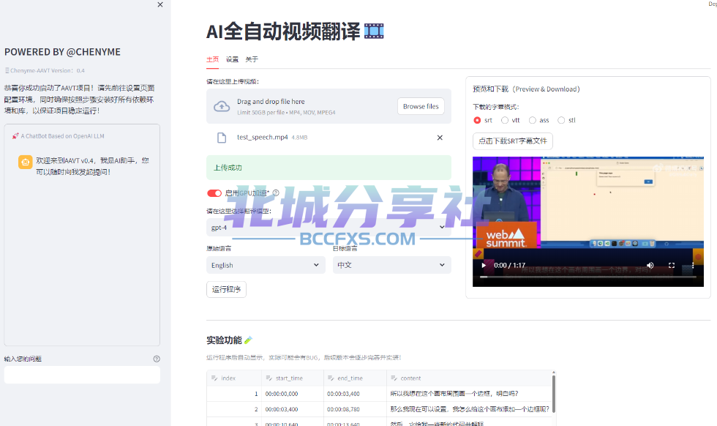717x426 pixels.
Task: Open the GPU acceleration help tooltip icon
Action: 276,193
